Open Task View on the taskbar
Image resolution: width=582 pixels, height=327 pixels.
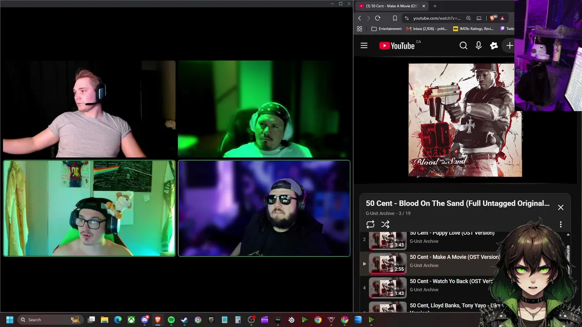(91, 320)
